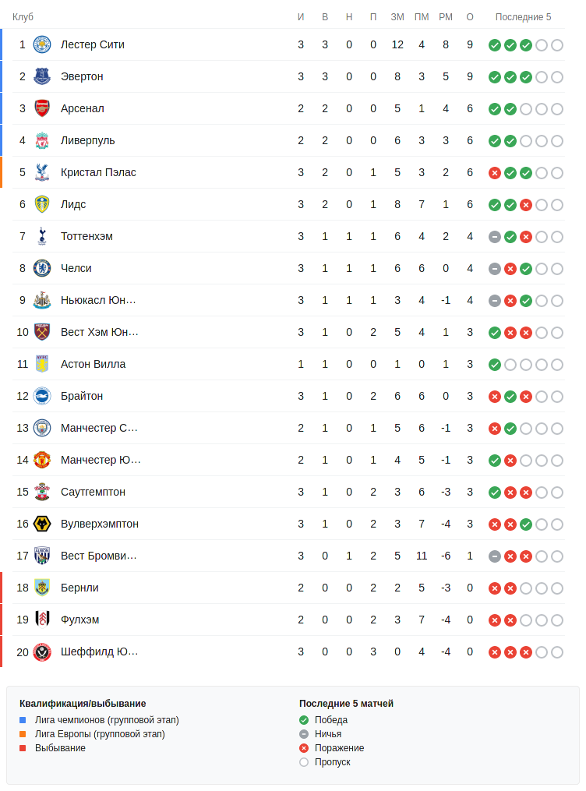
Task: Click the Последние 5 column header
Action: [x=523, y=17]
